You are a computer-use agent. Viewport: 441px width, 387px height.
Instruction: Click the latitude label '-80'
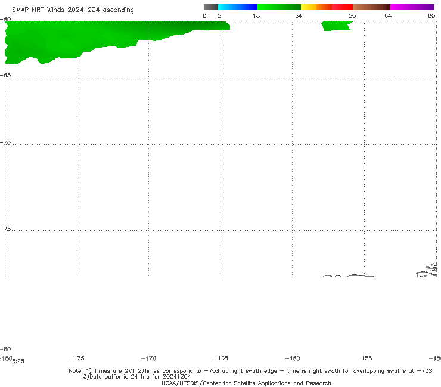5,349
